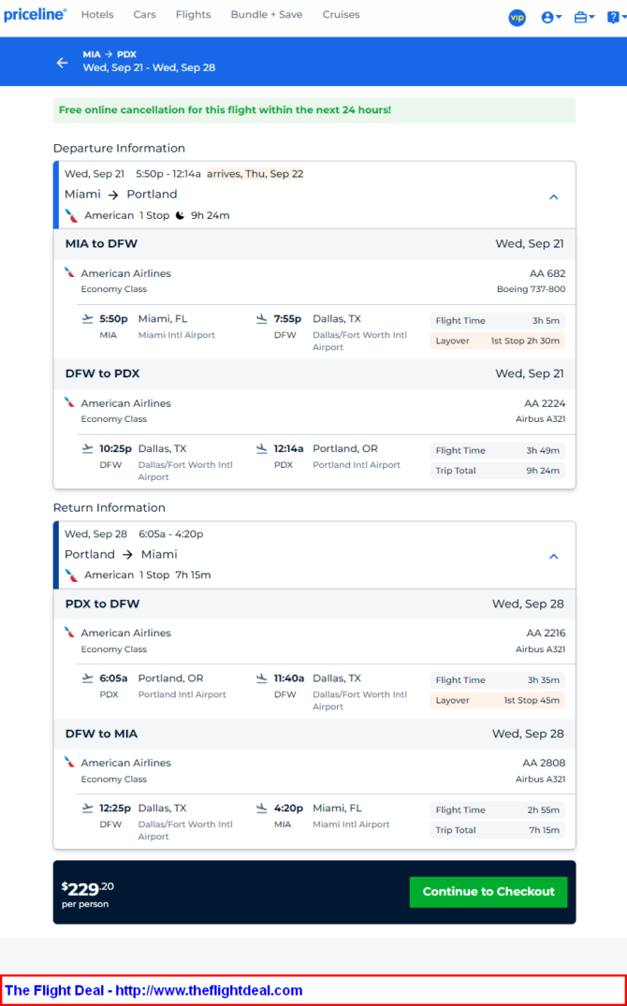Viewport: 627px width, 1006px height.
Task: Open the Flights tab
Action: (x=193, y=14)
